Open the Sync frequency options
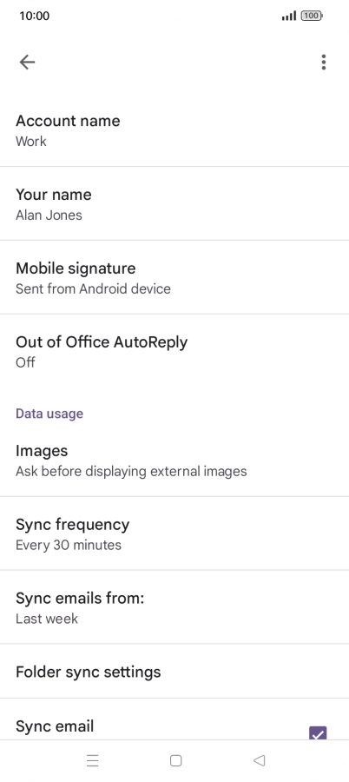 point(174,533)
